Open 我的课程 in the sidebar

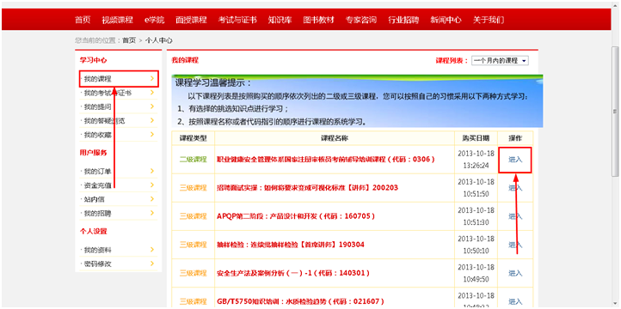point(119,79)
